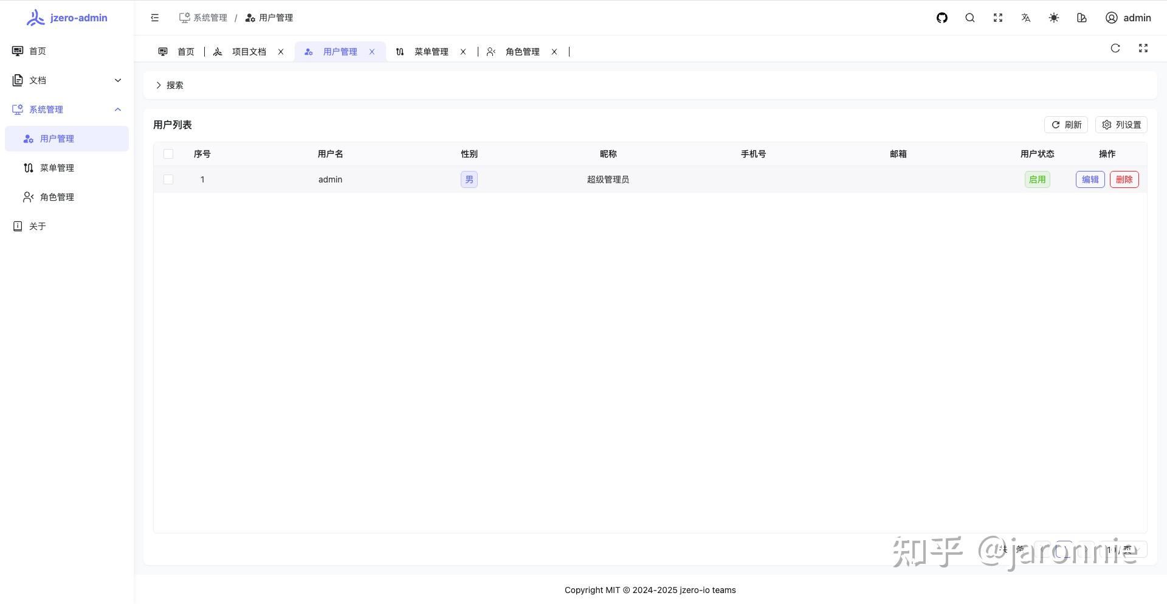Viewport: 1167px width, 604px height.
Task: Open 关于 in the sidebar
Action: (x=67, y=226)
